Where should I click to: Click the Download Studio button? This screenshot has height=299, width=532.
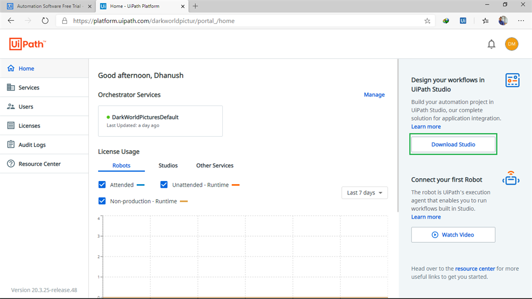tap(453, 145)
